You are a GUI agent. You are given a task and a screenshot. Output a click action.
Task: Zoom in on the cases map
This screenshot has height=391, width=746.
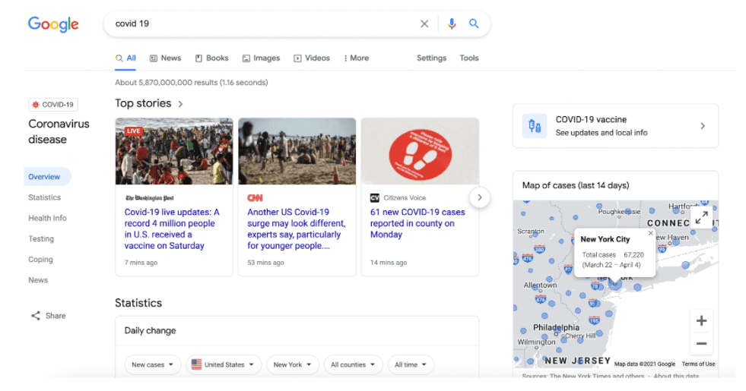click(701, 321)
